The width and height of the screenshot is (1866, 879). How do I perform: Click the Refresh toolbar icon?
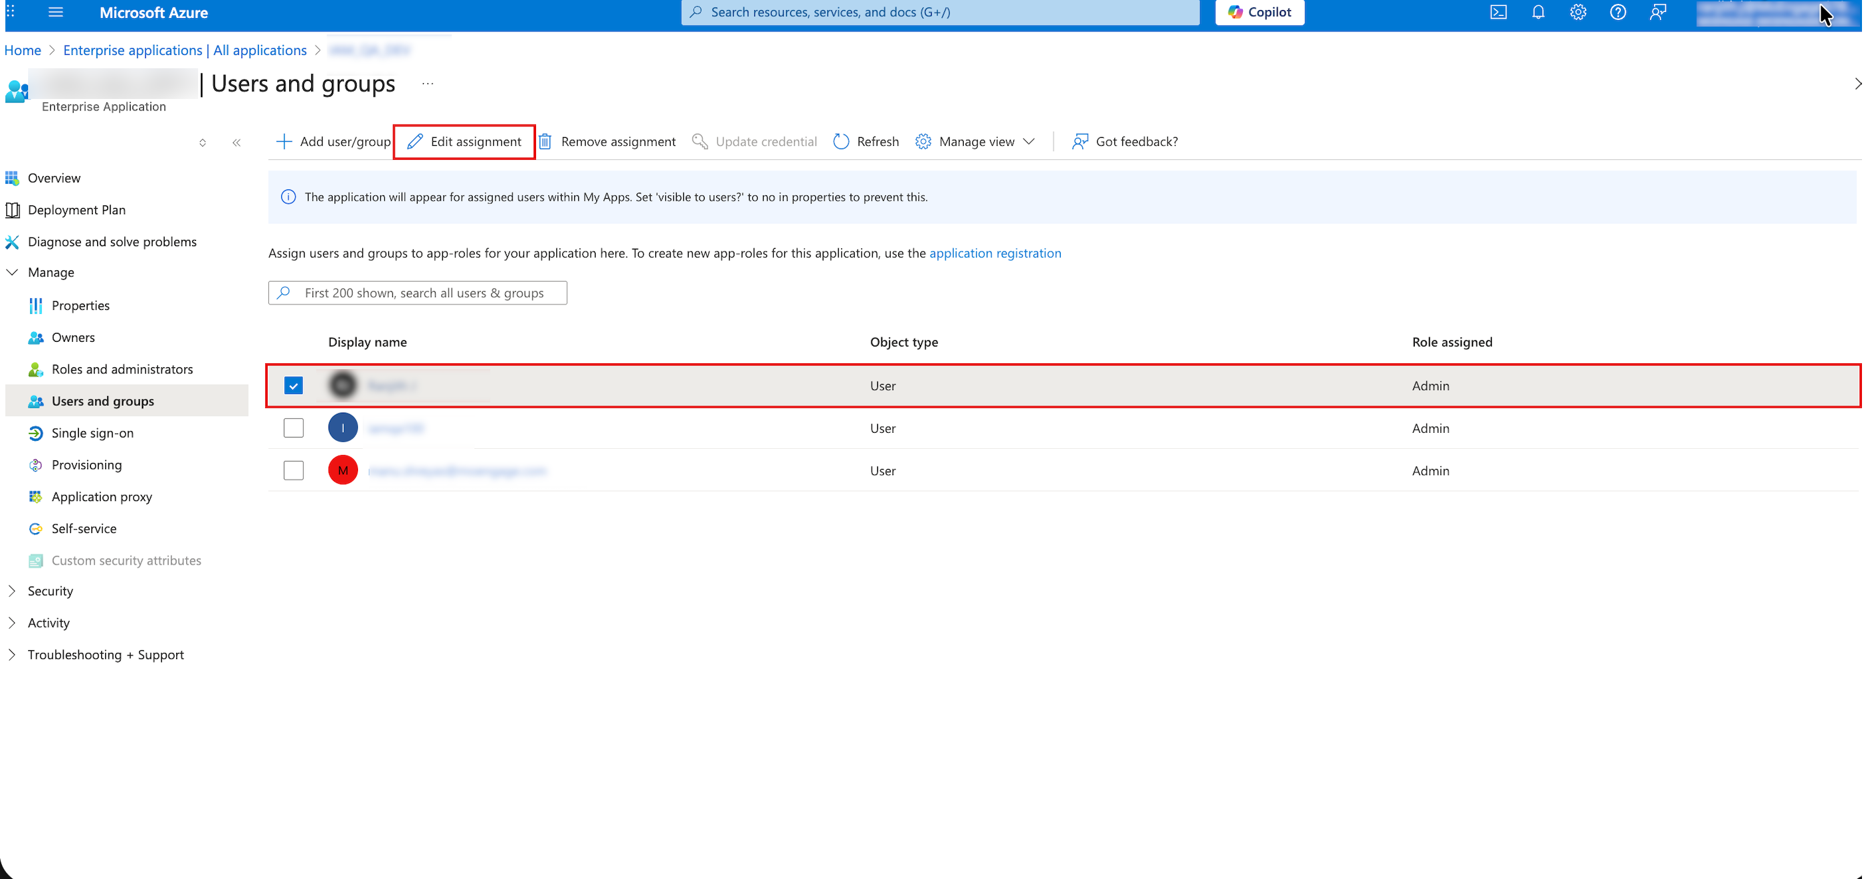pos(840,142)
